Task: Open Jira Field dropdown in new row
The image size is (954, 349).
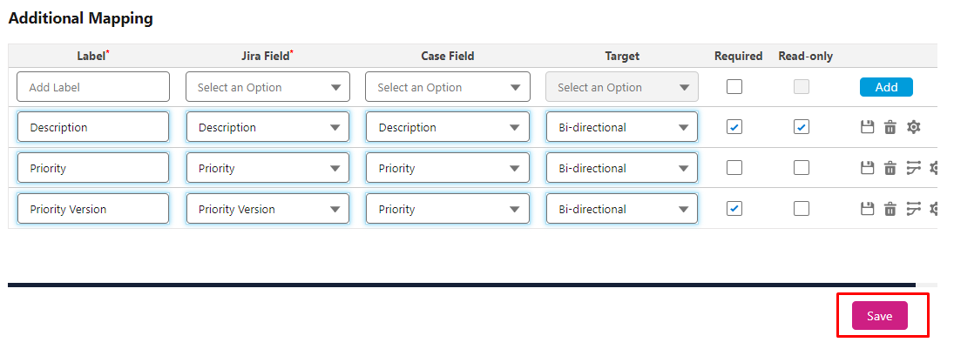Action: [267, 87]
